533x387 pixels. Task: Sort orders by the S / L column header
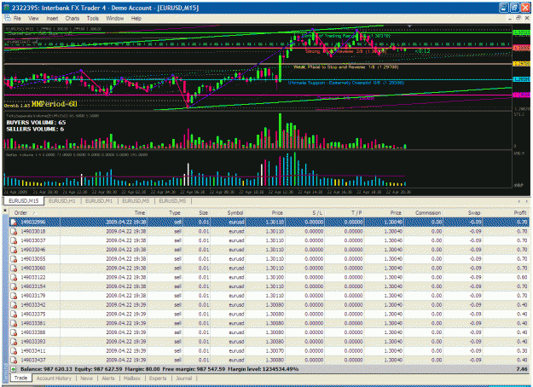coord(305,213)
